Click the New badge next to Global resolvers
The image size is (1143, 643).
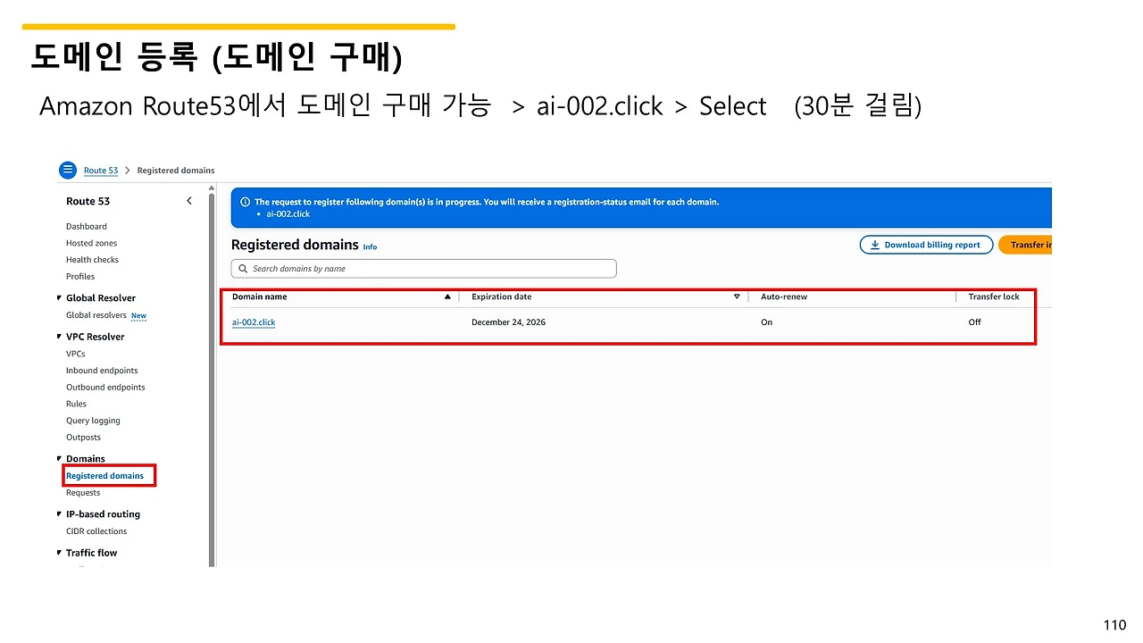(x=138, y=315)
